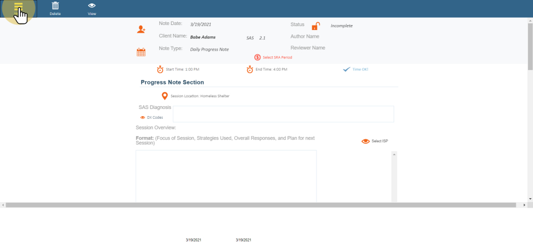Set Start Time using stopwatch icon
The width and height of the screenshot is (533, 246).
(x=160, y=69)
